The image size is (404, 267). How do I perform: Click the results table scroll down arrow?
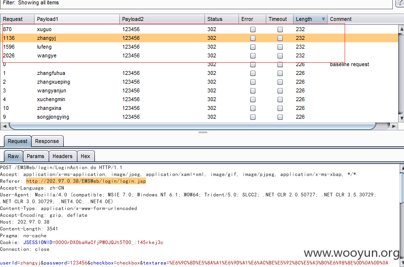402,118
